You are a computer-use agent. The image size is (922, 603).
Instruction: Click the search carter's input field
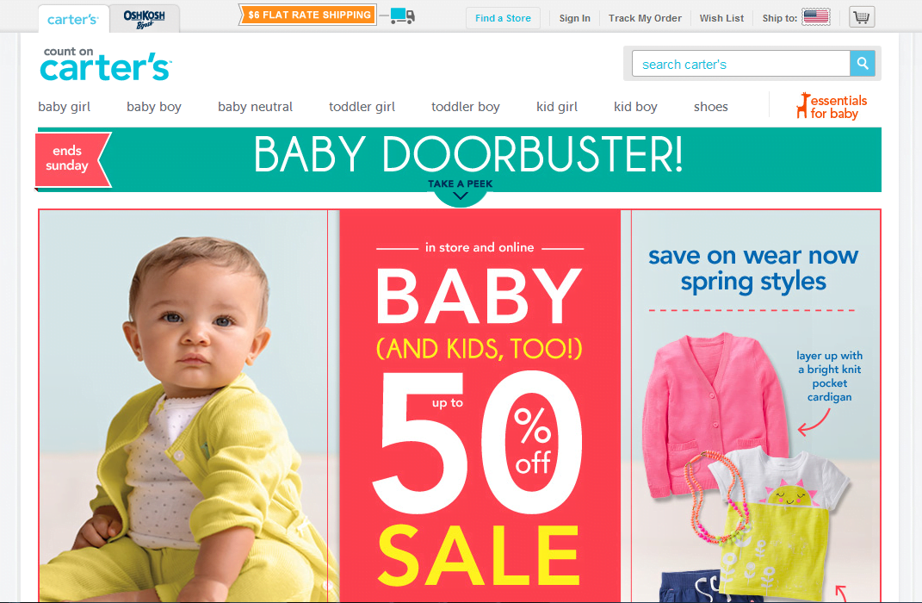[x=741, y=64]
